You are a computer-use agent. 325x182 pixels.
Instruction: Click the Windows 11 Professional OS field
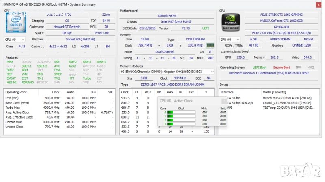click(x=269, y=73)
